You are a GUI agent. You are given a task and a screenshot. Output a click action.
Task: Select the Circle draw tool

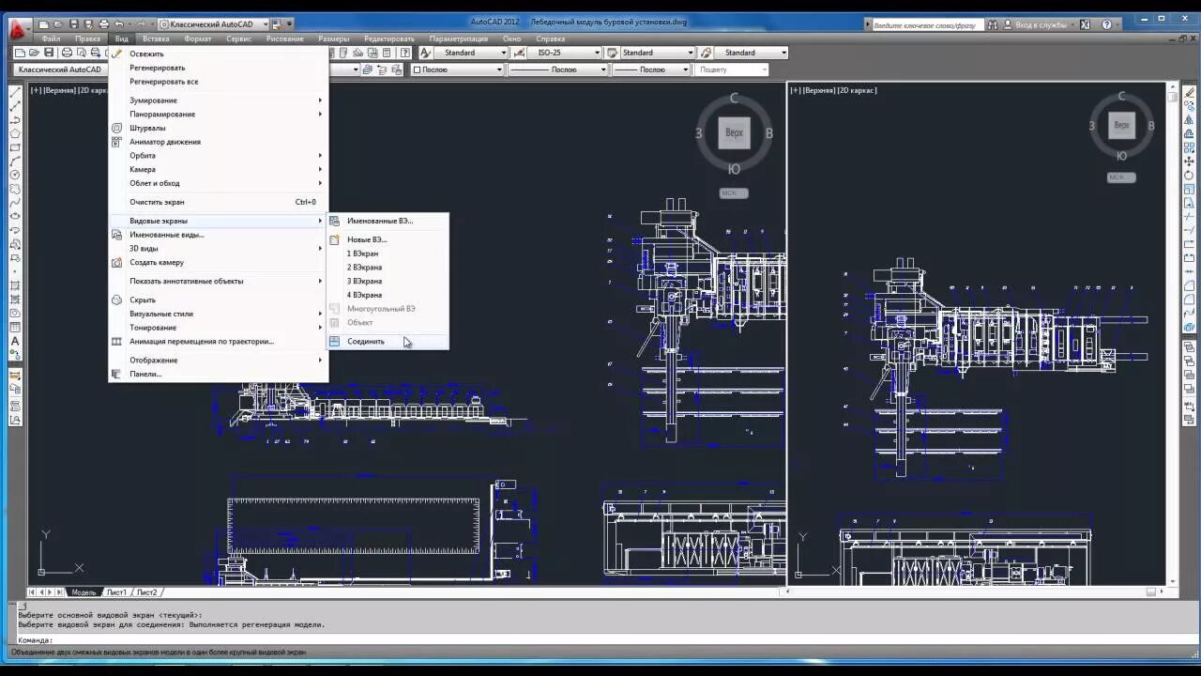(15, 175)
